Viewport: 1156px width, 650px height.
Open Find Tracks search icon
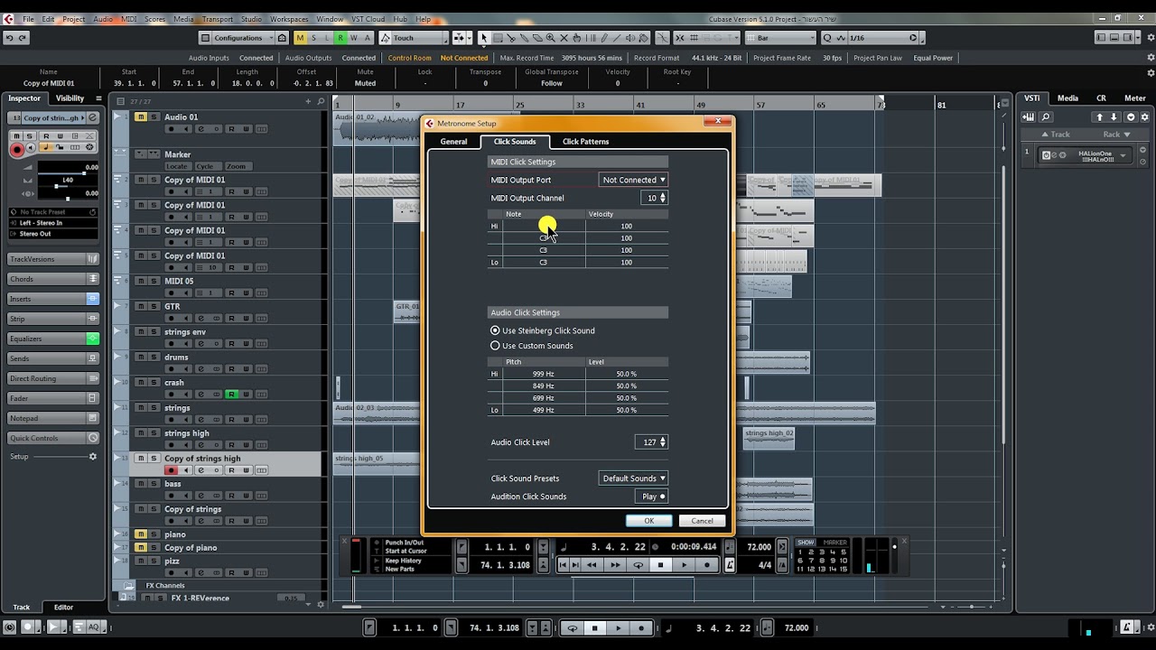click(x=321, y=101)
